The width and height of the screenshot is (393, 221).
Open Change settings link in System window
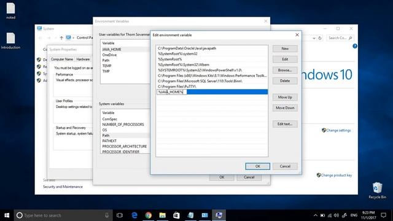pos(338,131)
